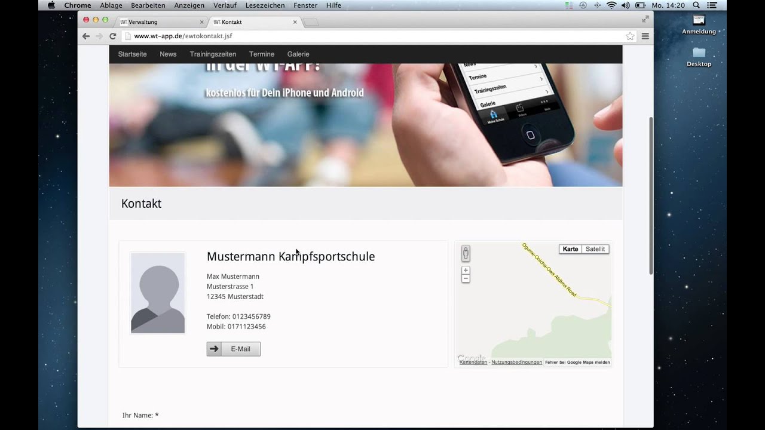Open the Nutzungsbedingungen link on the map

pyautogui.click(x=516, y=363)
